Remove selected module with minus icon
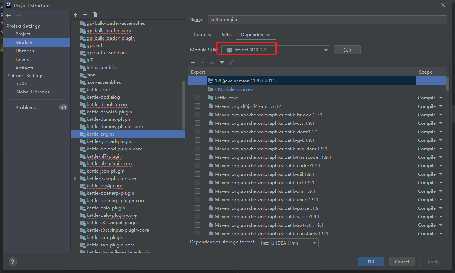455x273 pixels. pos(85,14)
